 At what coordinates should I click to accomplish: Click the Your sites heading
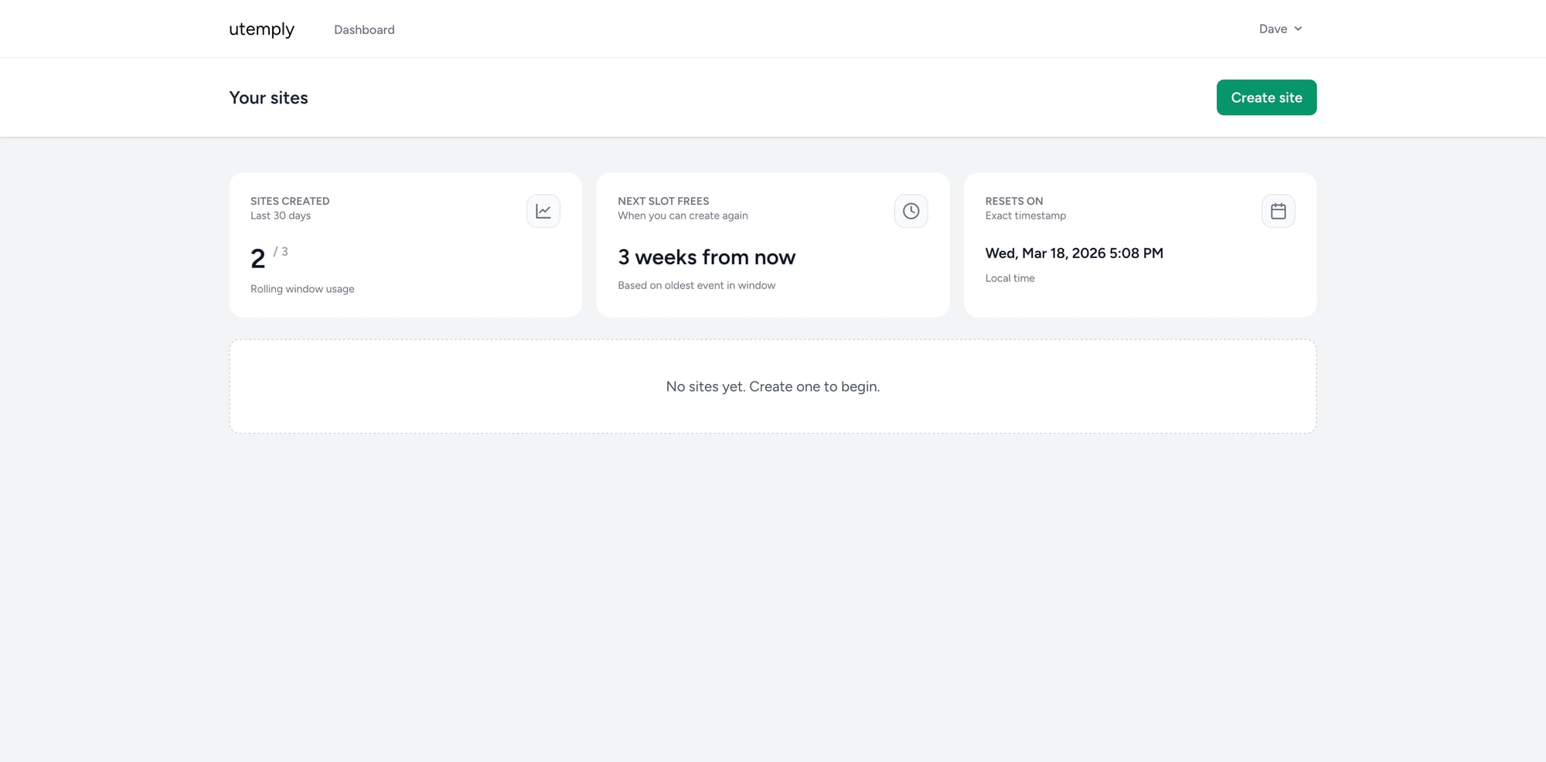click(x=268, y=97)
